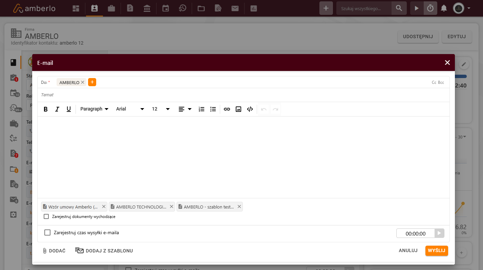
Task: Click the Szukaj wszystkiego search field
Action: point(364,8)
